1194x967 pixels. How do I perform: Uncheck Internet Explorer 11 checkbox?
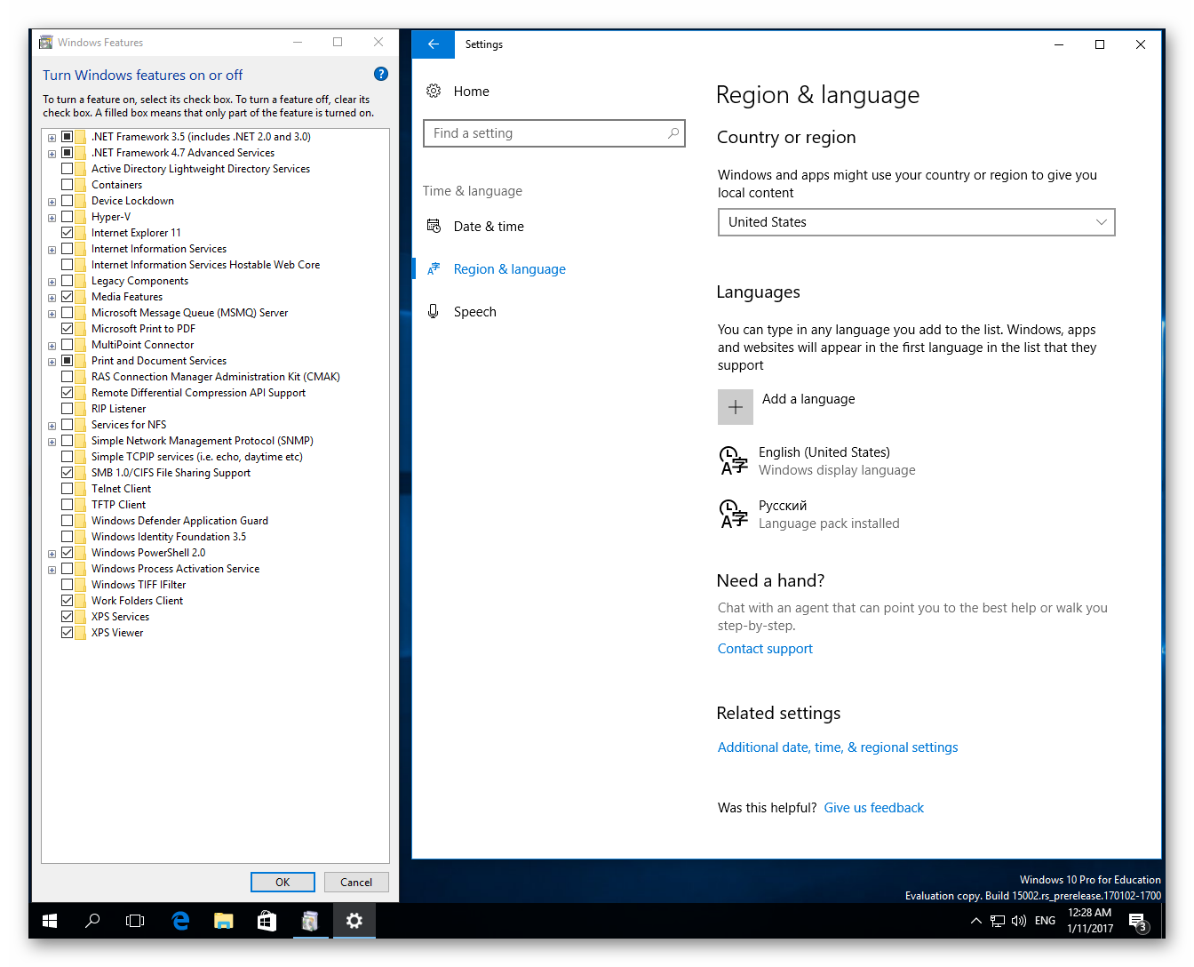pos(68,233)
